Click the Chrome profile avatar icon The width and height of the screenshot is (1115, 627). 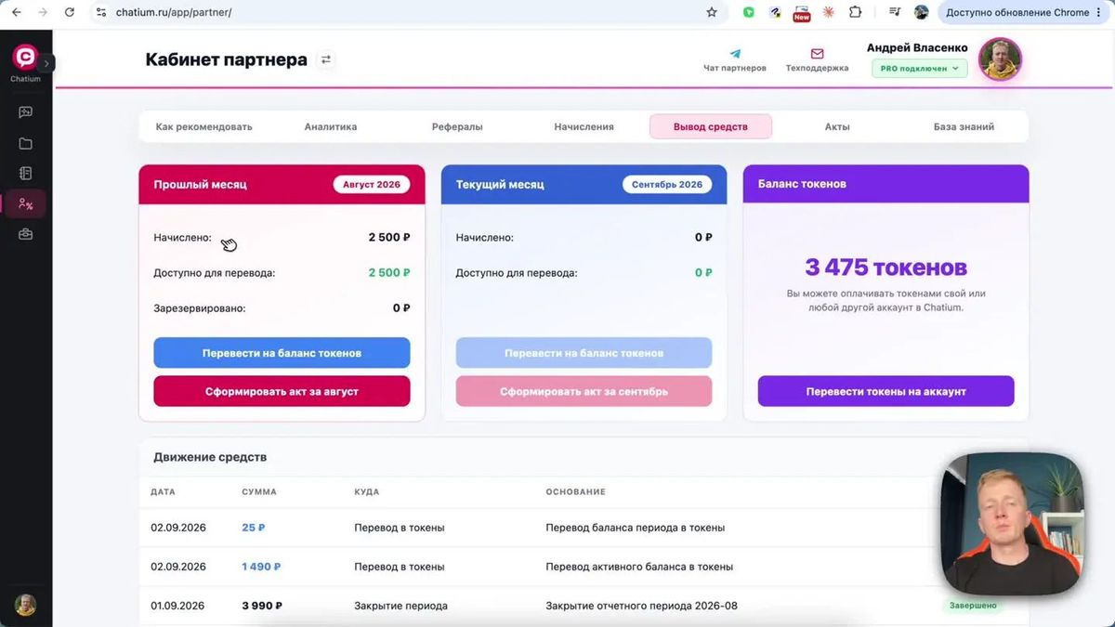(x=922, y=12)
